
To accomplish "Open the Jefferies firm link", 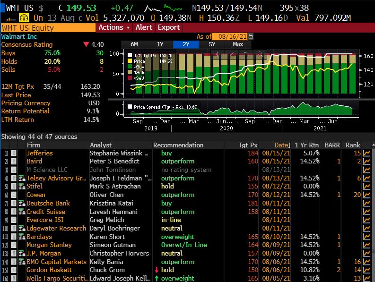I will pyautogui.click(x=39, y=153).
